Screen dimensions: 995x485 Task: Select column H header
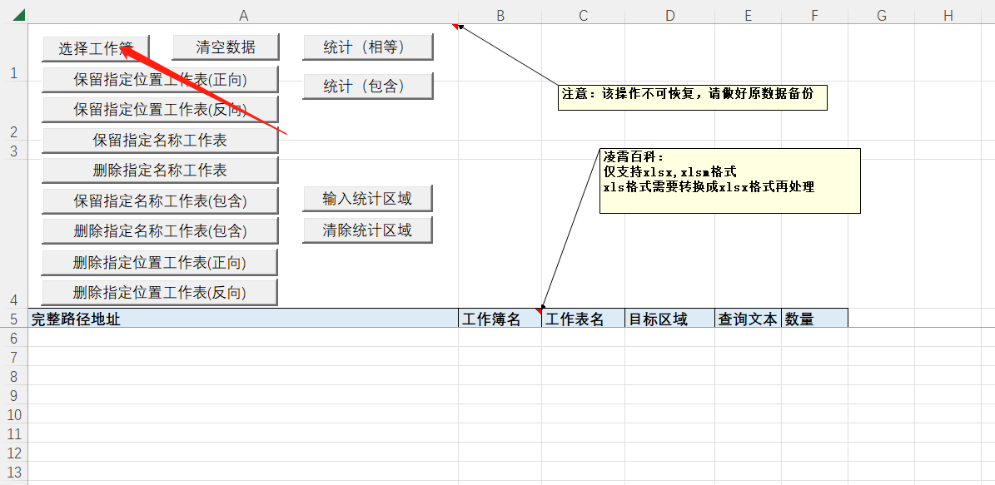click(x=948, y=16)
